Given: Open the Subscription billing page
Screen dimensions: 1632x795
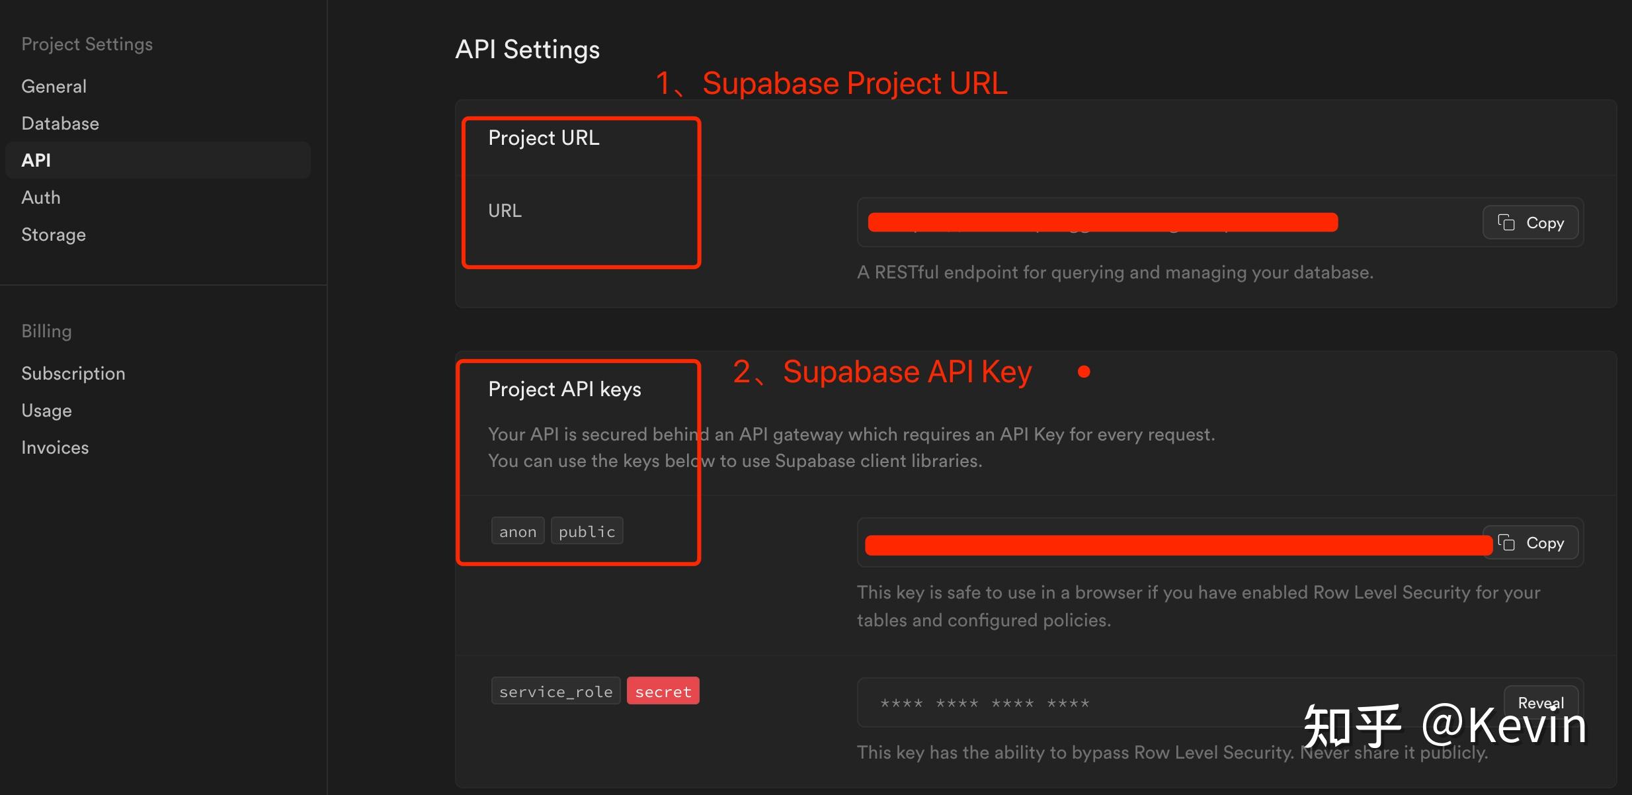Looking at the screenshot, I should pyautogui.click(x=73, y=374).
